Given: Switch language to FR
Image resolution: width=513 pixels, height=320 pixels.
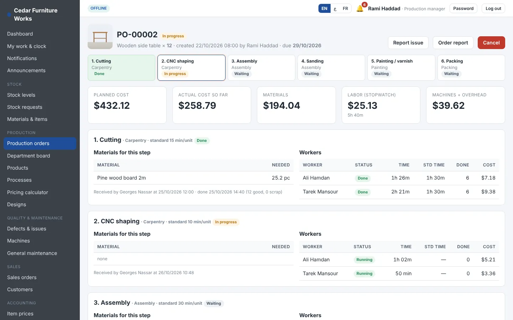Looking at the screenshot, I should click(345, 9).
